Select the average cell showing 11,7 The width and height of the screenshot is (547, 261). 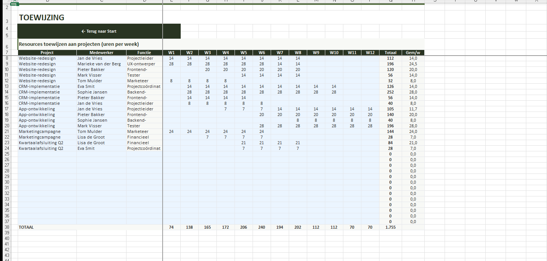pos(413,109)
